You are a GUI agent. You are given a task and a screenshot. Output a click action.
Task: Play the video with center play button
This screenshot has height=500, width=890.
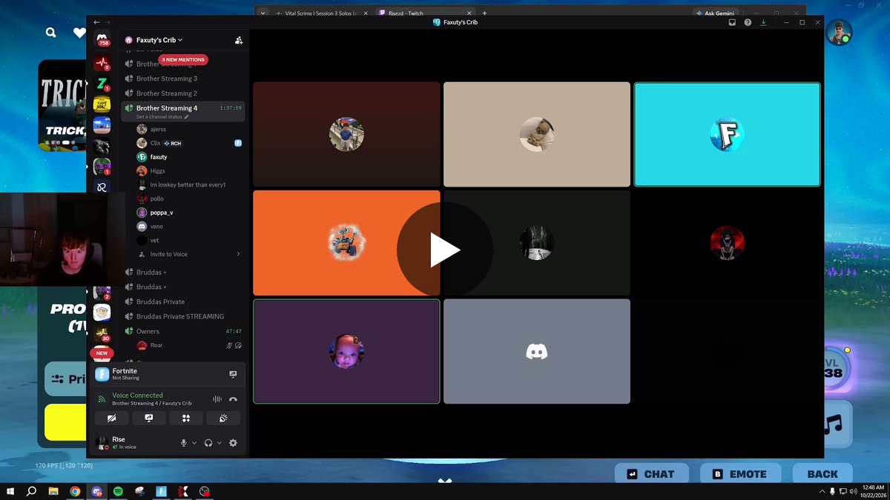pyautogui.click(x=445, y=250)
